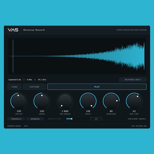Viewport: 154px width, 154px height.
Task: Click the Mirror X-Fade slider handle
Action: [x=71, y=119]
